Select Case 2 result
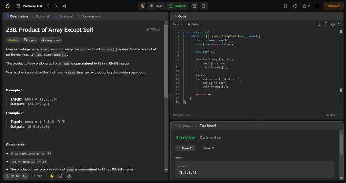The width and height of the screenshot is (346, 183). (x=208, y=148)
